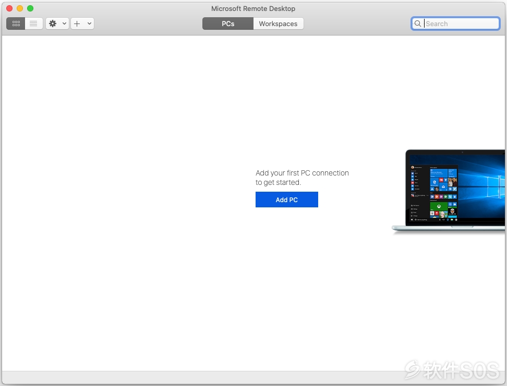
Task: Switch to the Workspaces tab
Action: [278, 24]
